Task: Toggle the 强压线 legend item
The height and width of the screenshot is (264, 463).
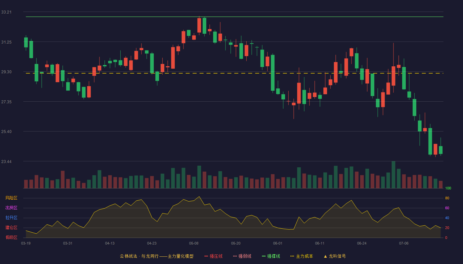Action: 213,256
